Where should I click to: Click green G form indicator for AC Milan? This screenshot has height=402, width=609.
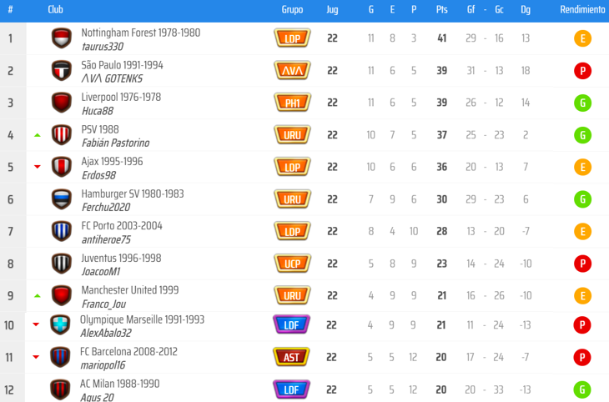click(x=583, y=389)
